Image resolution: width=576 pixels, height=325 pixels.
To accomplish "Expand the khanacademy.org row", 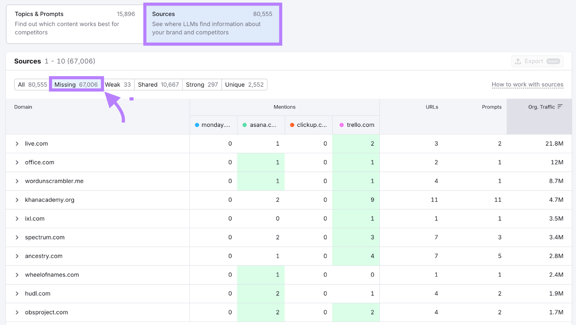I will pyautogui.click(x=17, y=200).
